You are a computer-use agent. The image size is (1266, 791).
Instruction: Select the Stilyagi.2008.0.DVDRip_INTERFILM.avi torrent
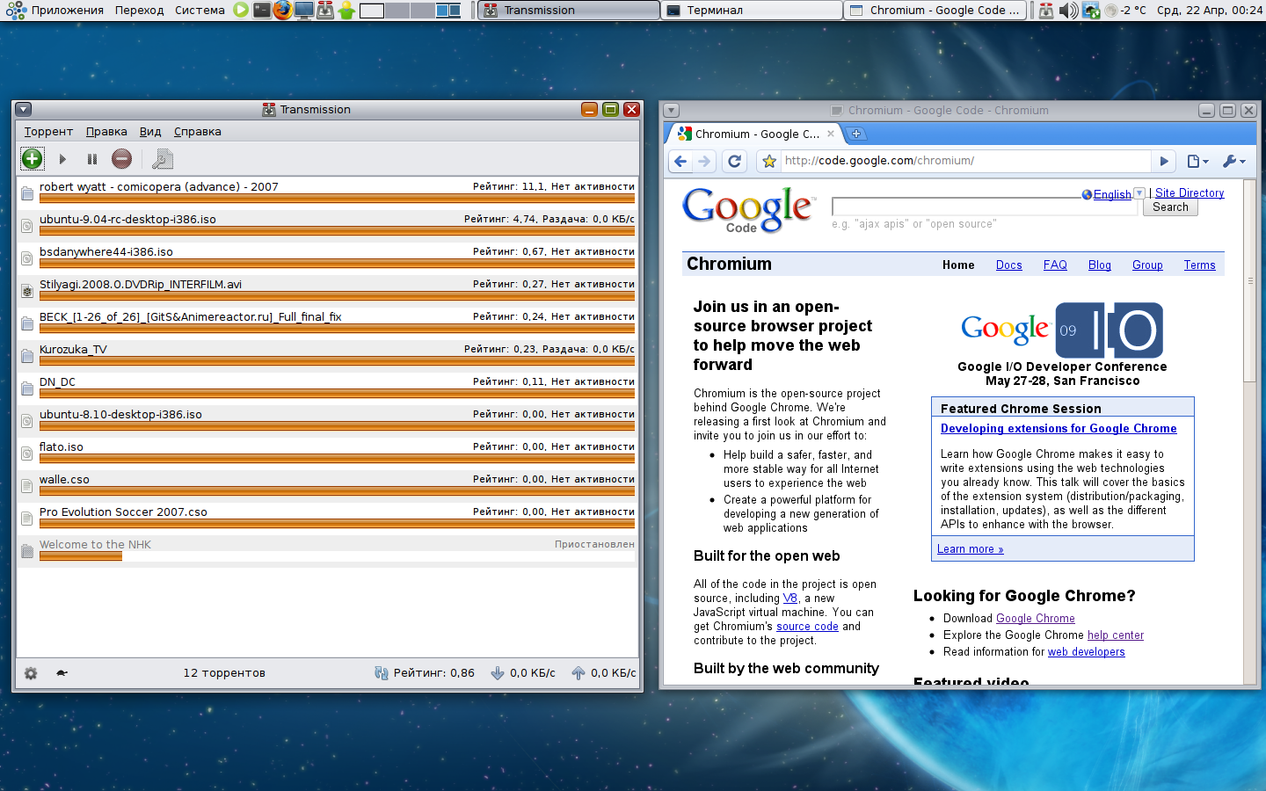tap(328, 290)
